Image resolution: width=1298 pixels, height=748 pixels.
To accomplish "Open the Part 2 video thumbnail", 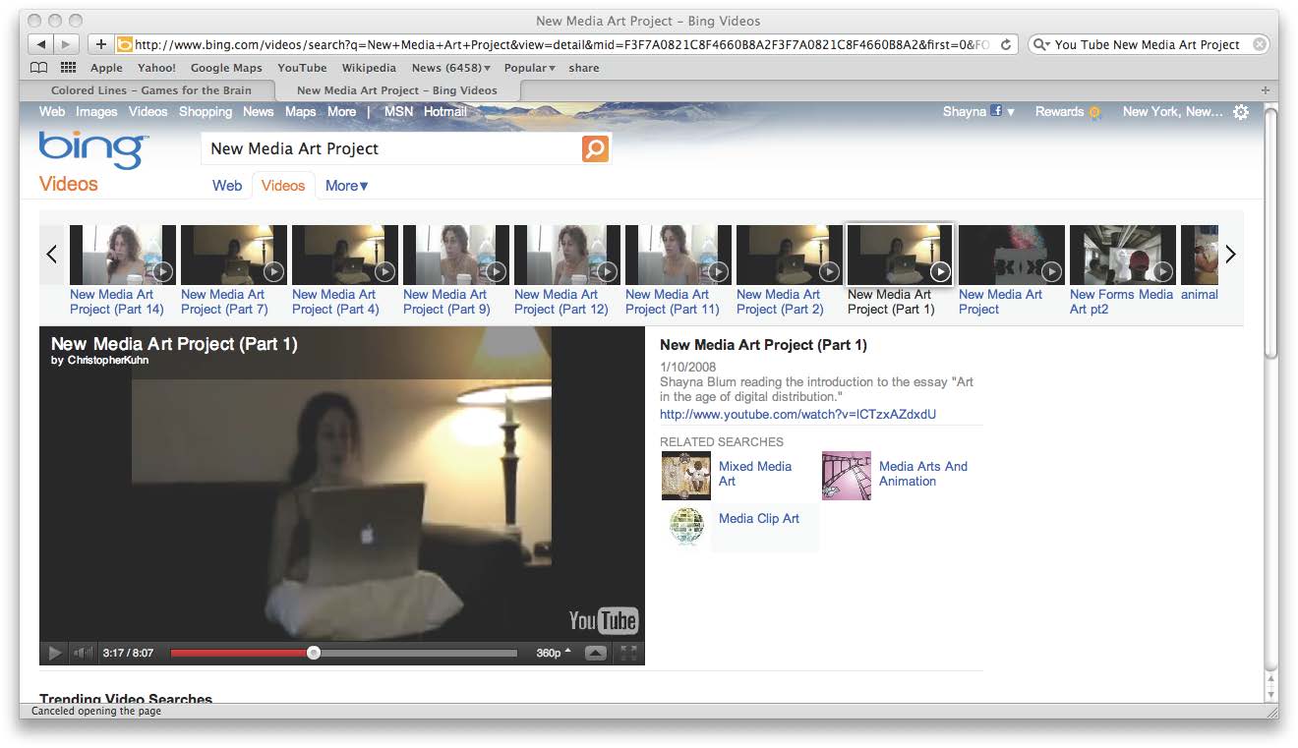I will [x=789, y=255].
